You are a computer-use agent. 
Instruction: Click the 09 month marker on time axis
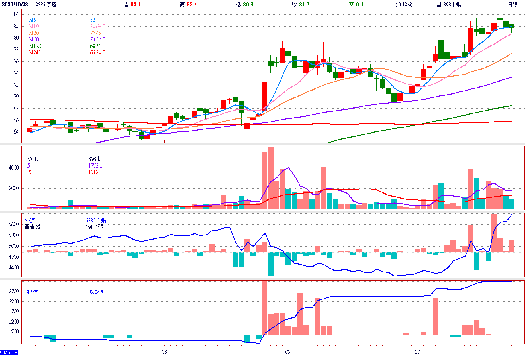click(x=287, y=352)
